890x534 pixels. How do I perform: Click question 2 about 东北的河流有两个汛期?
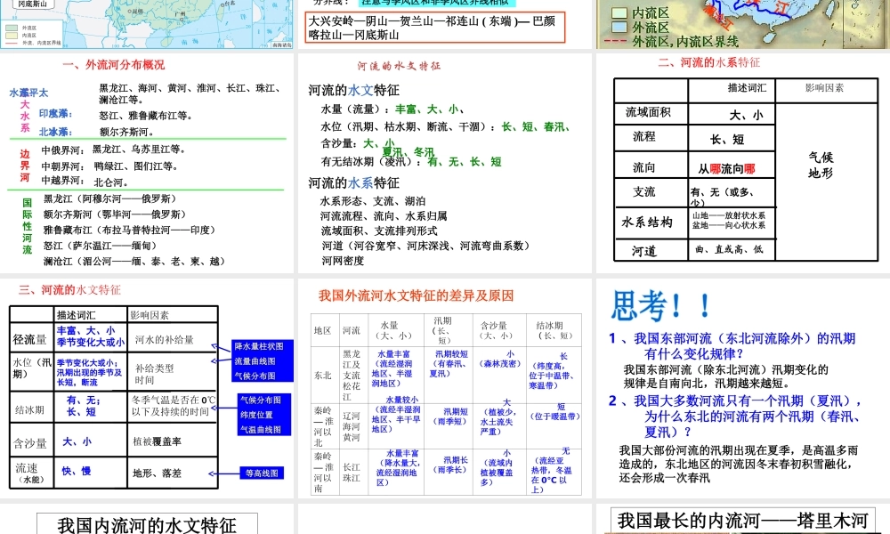735,416
